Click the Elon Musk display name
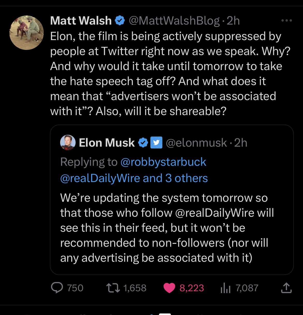Image resolution: width=303 pixels, height=315 pixels. [107, 143]
